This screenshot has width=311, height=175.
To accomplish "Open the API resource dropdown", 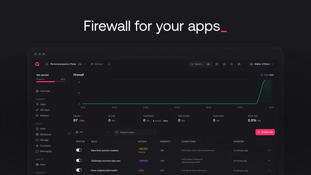I will (x=92, y=132).
